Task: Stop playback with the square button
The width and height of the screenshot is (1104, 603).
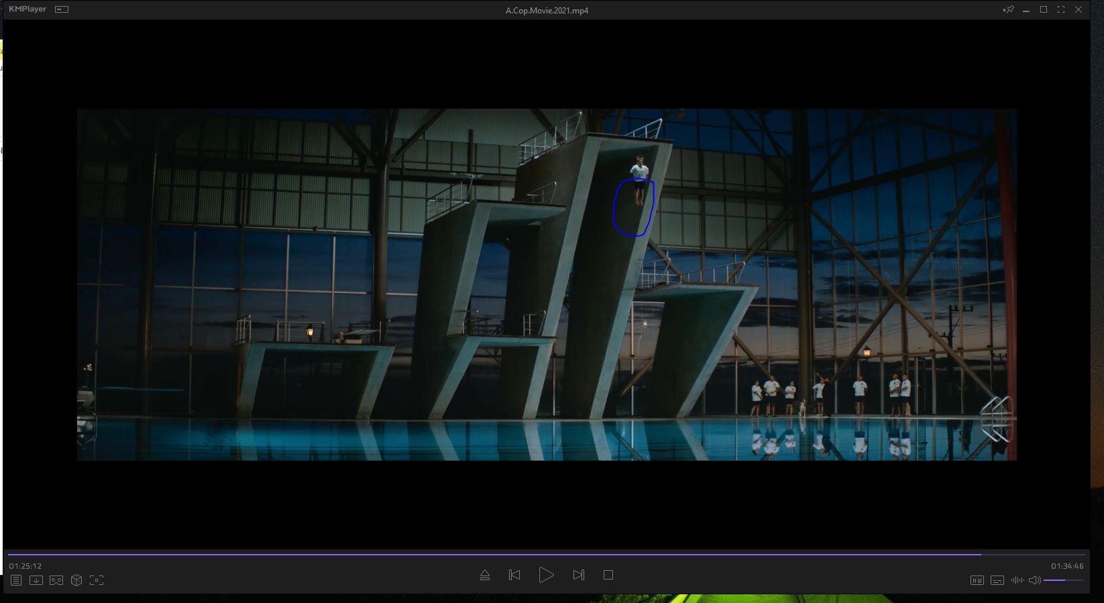Action: click(x=608, y=575)
